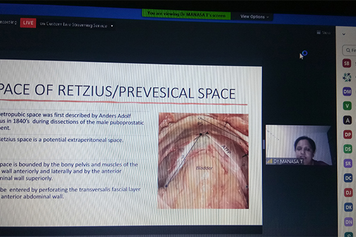
Task: Click the View layout button
Action: [x=325, y=33]
